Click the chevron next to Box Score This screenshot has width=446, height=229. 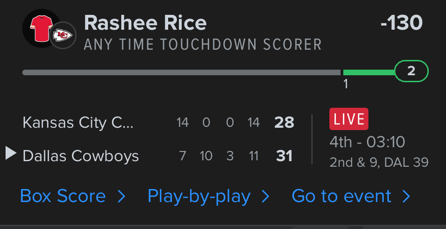(x=121, y=197)
